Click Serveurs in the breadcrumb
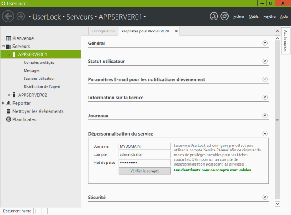 [x=80, y=17]
